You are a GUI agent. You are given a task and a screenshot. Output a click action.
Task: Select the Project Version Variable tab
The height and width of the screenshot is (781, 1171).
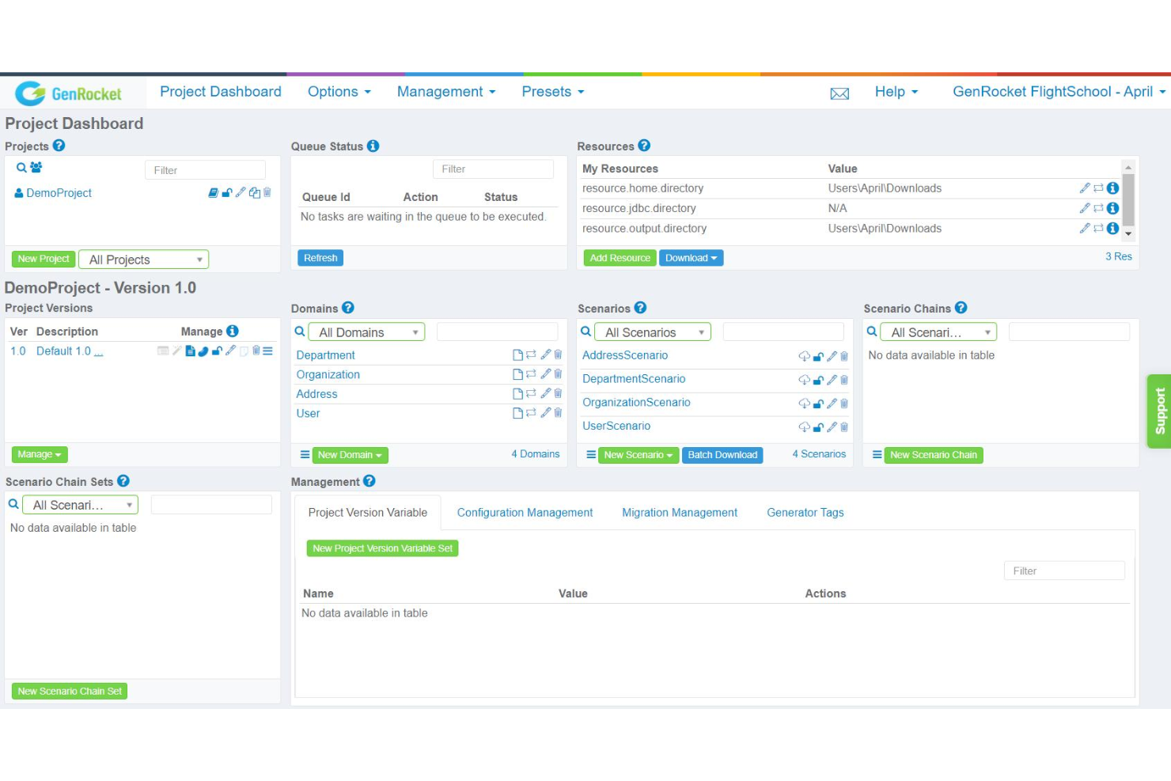(x=368, y=513)
